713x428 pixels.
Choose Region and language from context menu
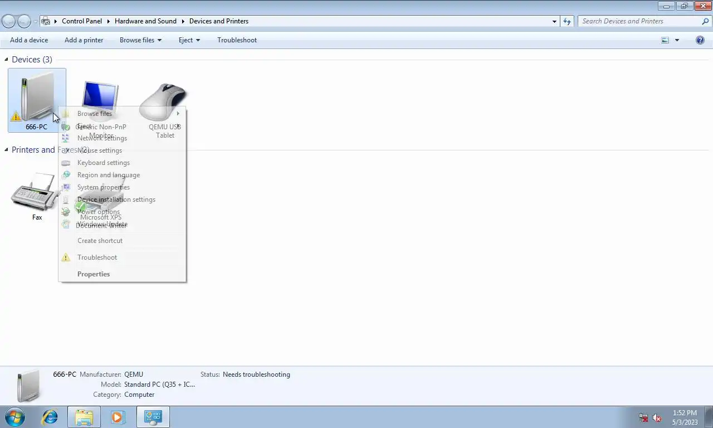click(x=122, y=175)
